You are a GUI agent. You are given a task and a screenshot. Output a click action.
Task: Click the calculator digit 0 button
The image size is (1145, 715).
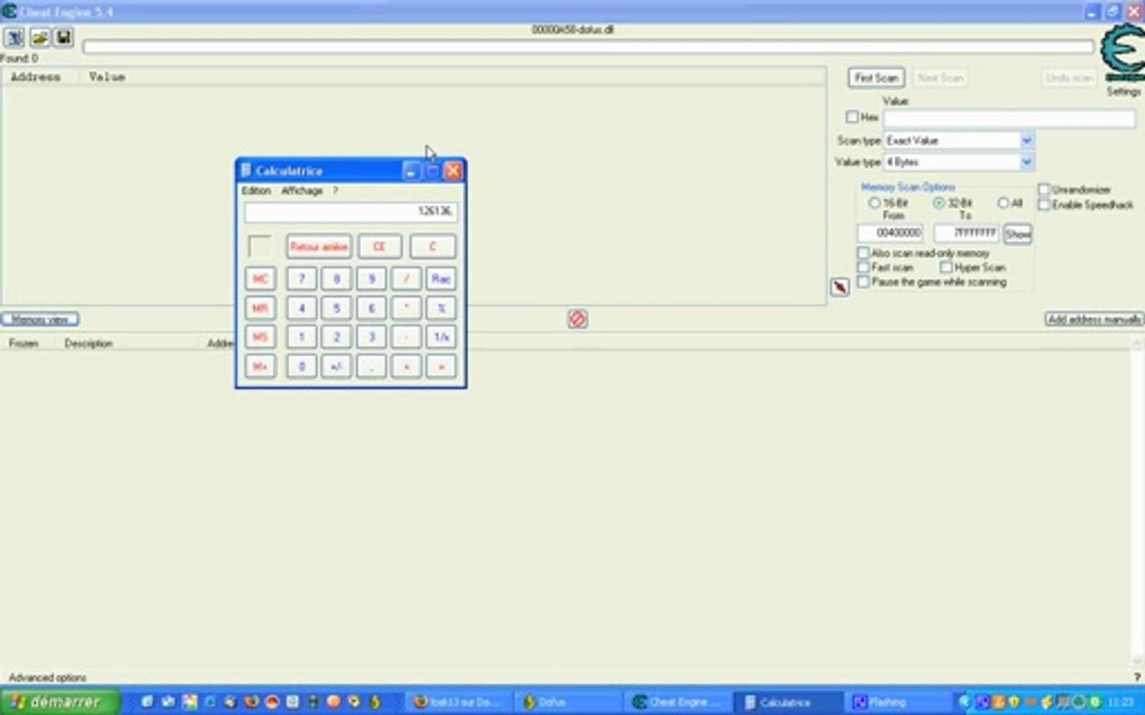[x=301, y=367]
